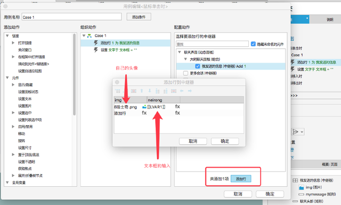The height and width of the screenshot is (205, 341).
Task: Click 确定 at bottom of case editor
Action: click(270, 194)
